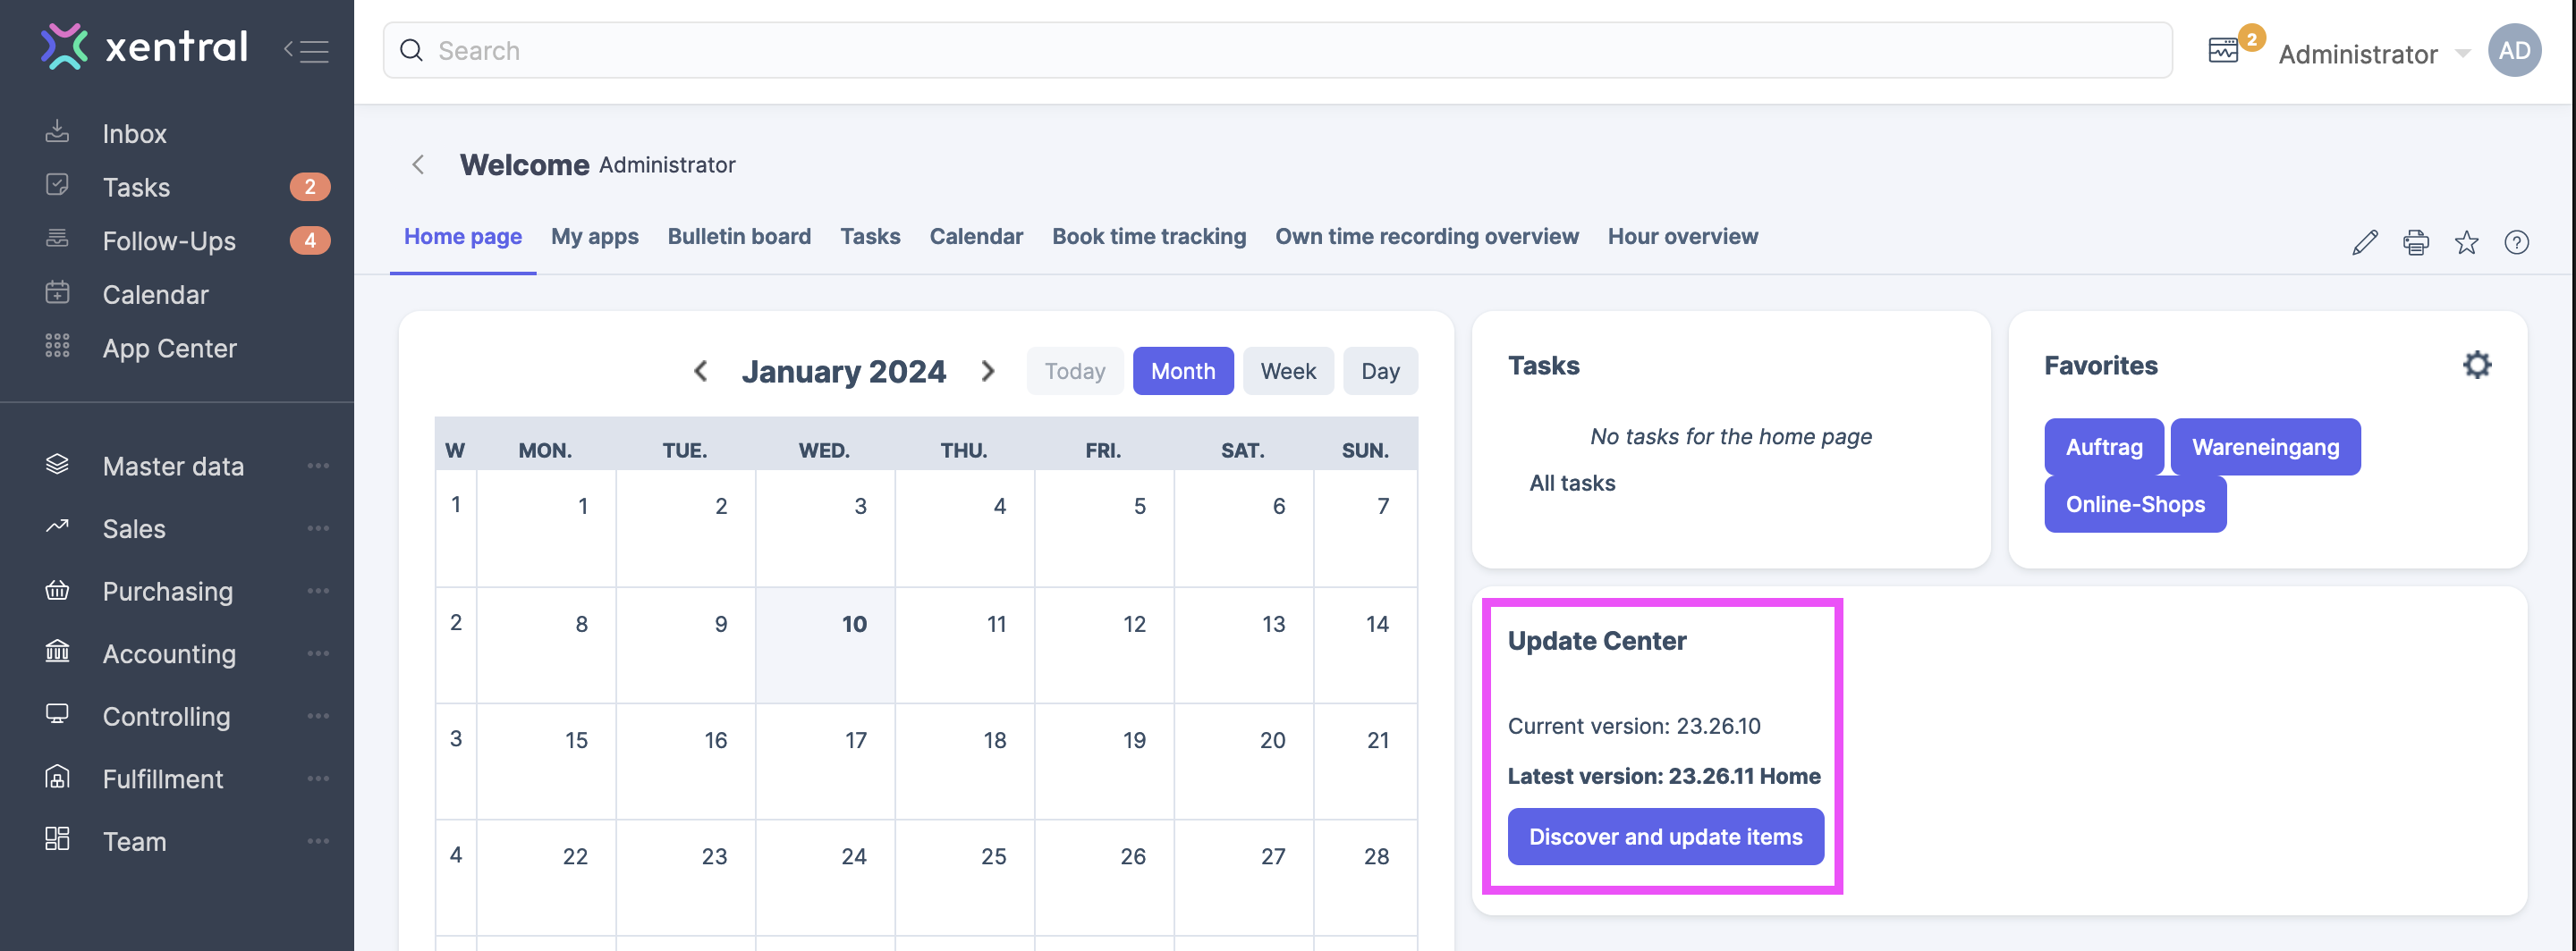Viewport: 2576px width, 951px height.
Task: Switch calendar to Month view
Action: (x=1182, y=371)
